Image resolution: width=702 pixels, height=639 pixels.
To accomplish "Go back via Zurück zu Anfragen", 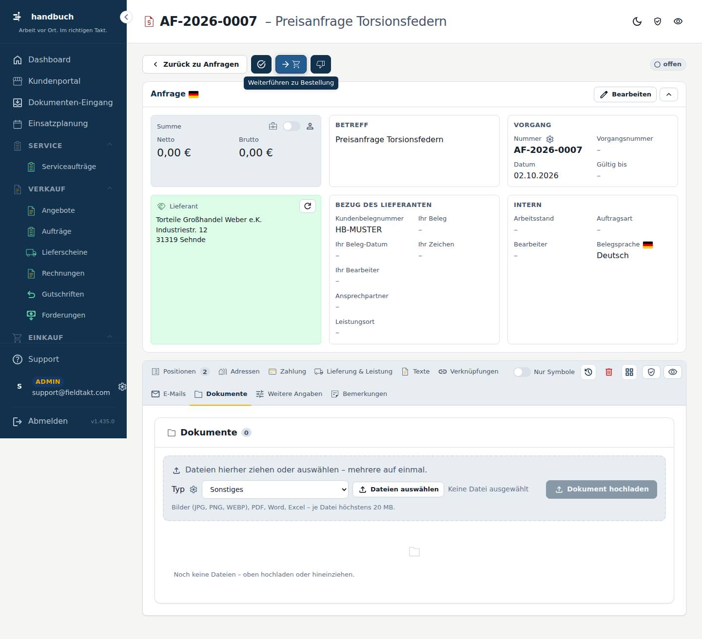I will (195, 64).
